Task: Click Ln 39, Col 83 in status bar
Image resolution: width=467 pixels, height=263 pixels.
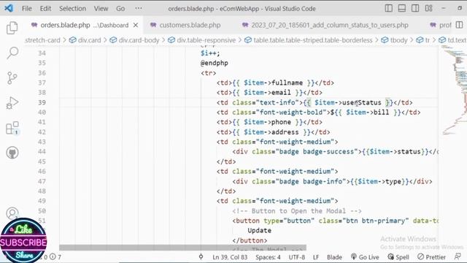Action: pos(230,257)
